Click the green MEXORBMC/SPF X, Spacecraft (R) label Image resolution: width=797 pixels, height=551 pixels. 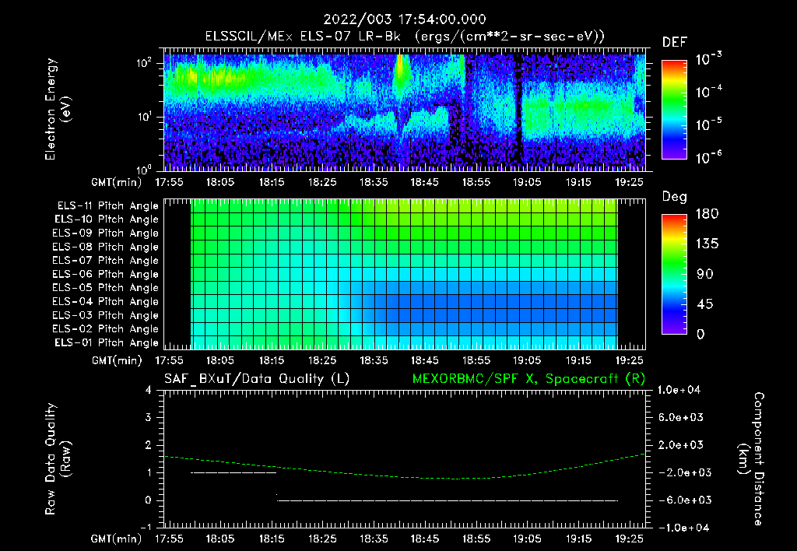[528, 379]
